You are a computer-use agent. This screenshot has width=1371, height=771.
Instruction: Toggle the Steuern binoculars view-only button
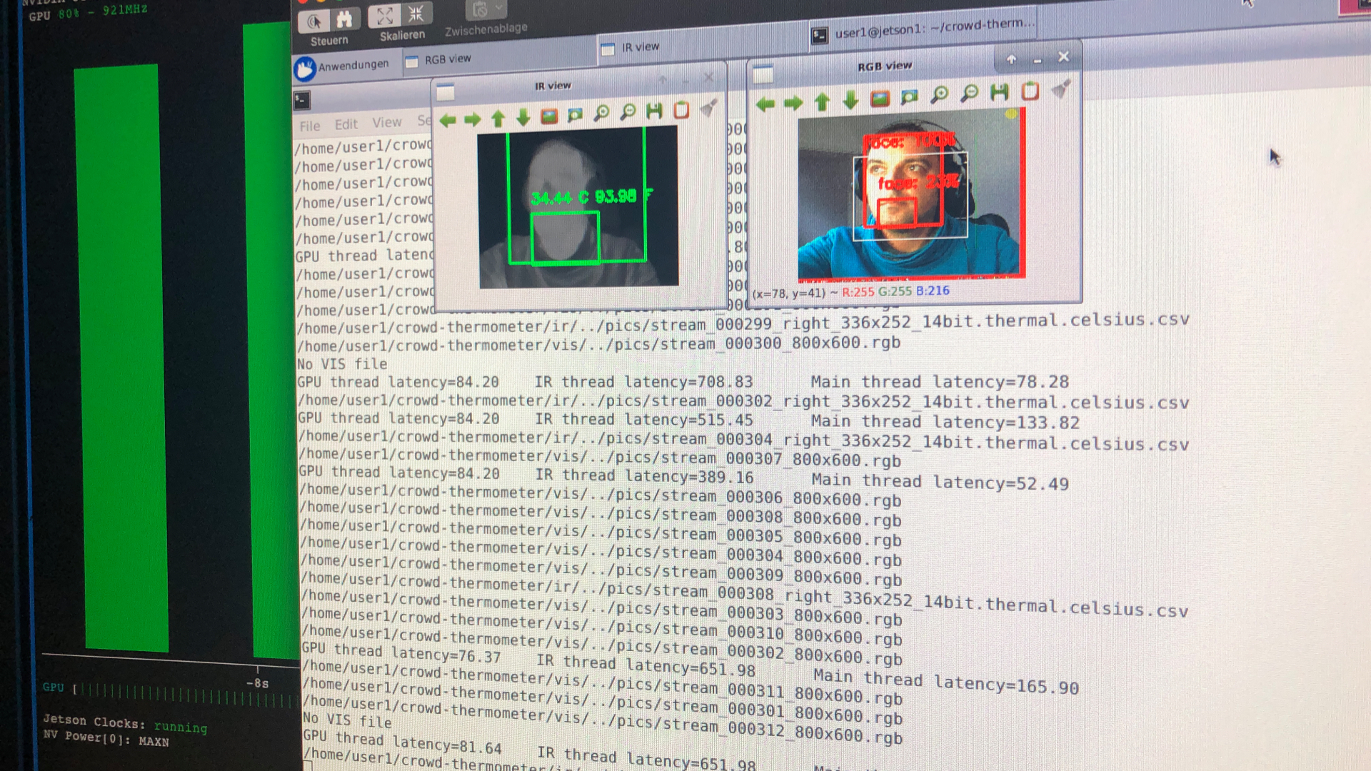coord(344,19)
